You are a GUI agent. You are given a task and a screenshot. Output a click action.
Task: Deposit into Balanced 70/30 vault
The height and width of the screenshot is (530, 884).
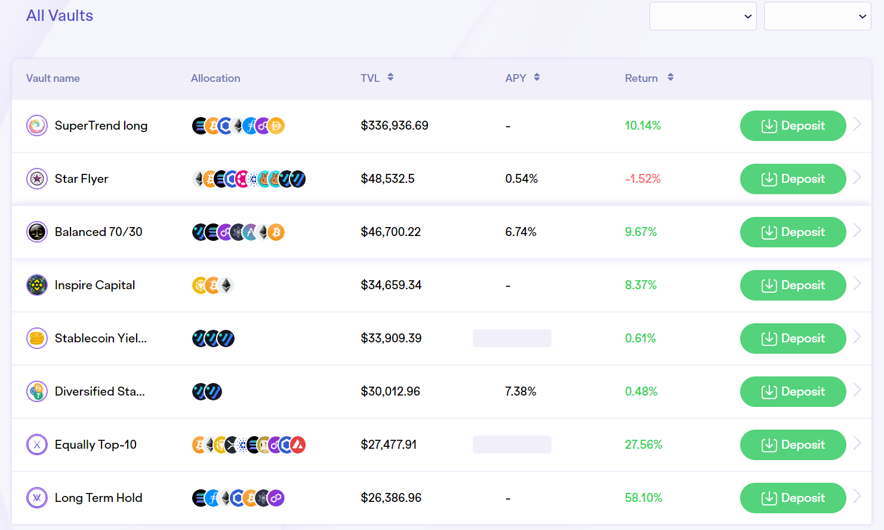coord(793,232)
